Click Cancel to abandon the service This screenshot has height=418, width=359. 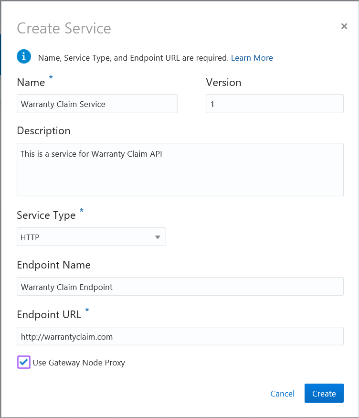point(282,394)
